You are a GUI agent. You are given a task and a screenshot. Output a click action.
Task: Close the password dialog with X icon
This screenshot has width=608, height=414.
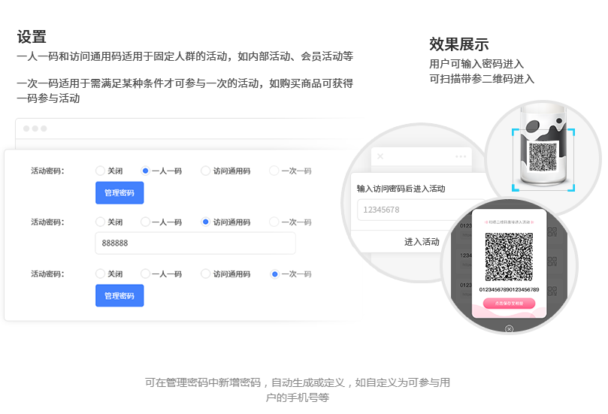coord(380,156)
